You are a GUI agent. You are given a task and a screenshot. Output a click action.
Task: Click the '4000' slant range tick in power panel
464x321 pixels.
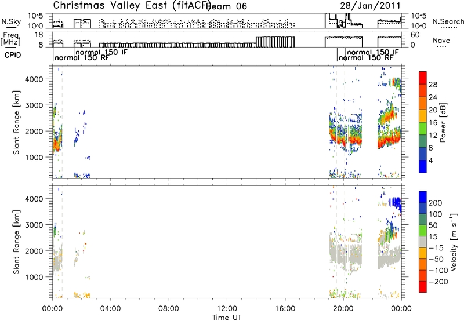(34, 79)
